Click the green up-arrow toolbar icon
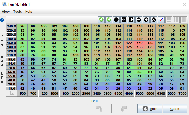Viewport: 189px width, 115px height. pos(102,20)
